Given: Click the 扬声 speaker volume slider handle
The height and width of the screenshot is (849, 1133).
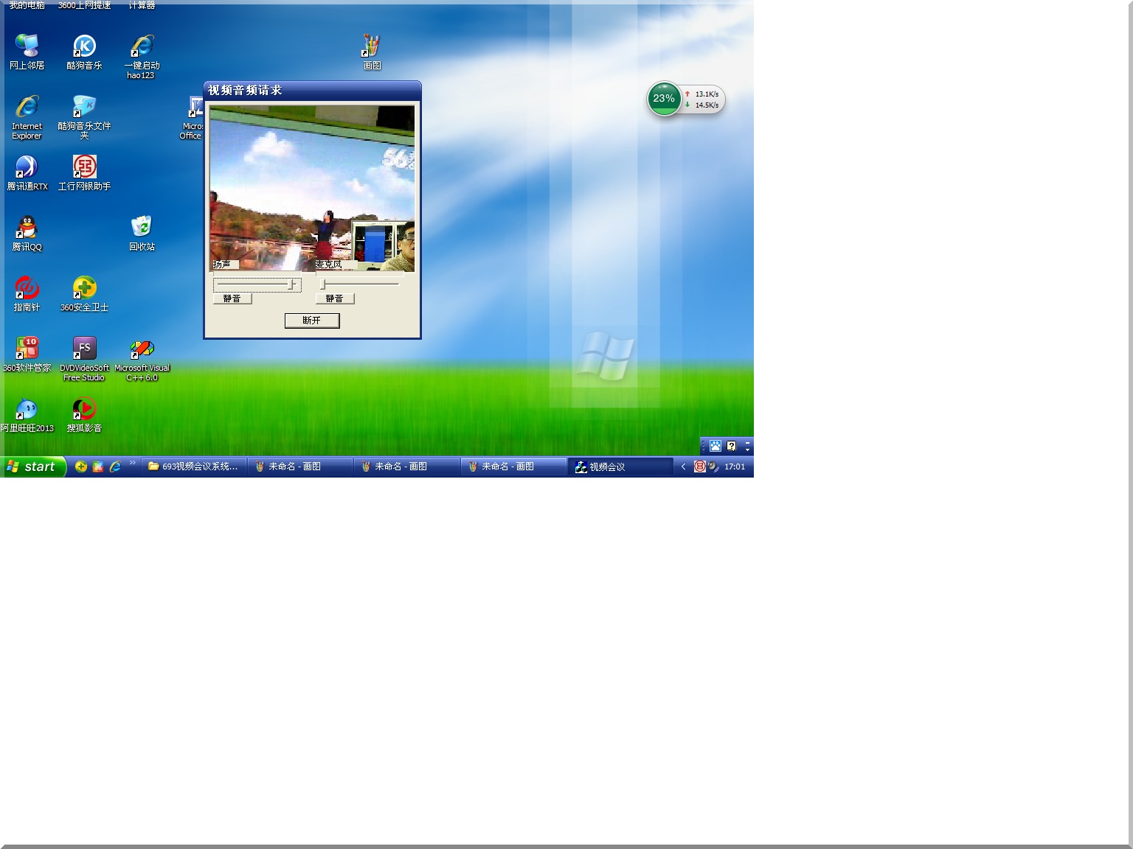Looking at the screenshot, I should 291,284.
